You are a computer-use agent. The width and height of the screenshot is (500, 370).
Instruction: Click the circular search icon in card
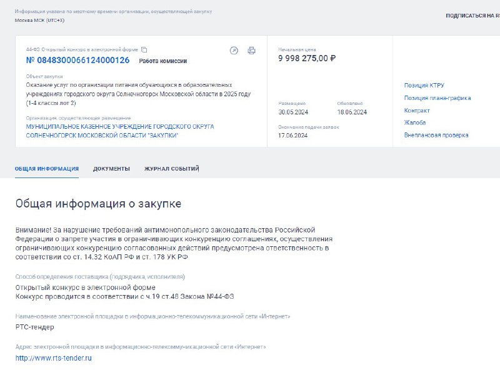pos(234,51)
